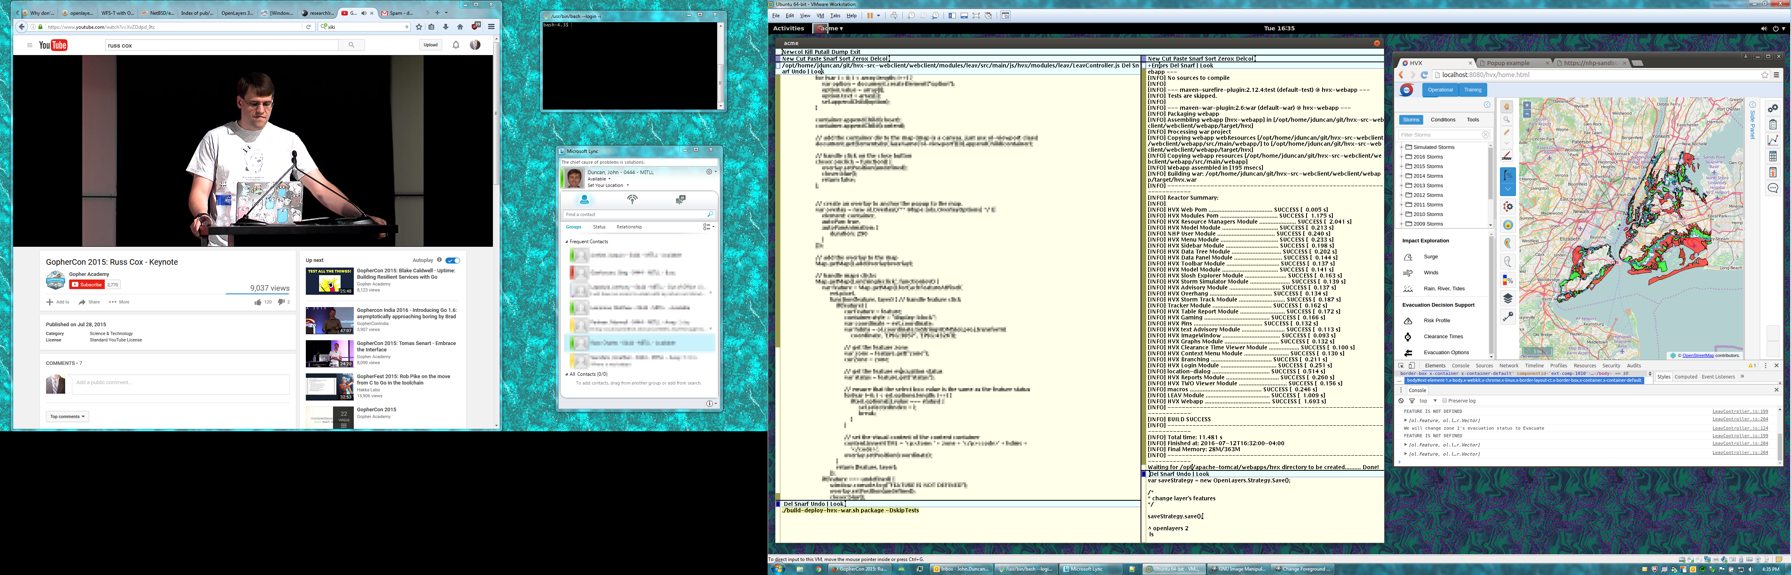Click the chat bubble icon in right sidebar
1791x575 pixels.
pyautogui.click(x=1773, y=188)
